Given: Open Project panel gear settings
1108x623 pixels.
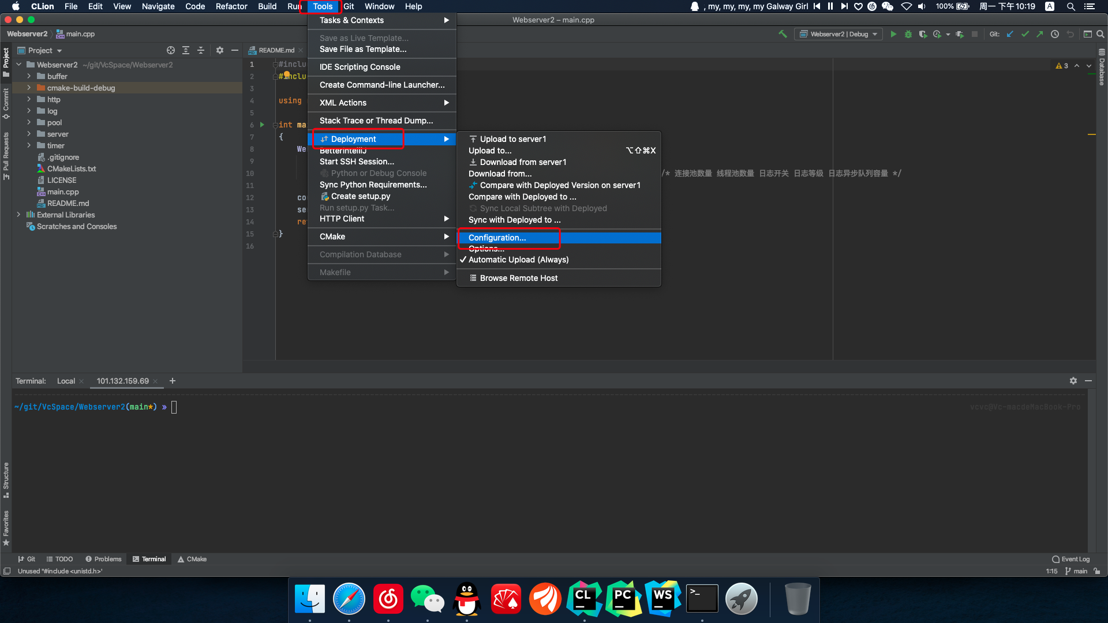Looking at the screenshot, I should coord(220,50).
